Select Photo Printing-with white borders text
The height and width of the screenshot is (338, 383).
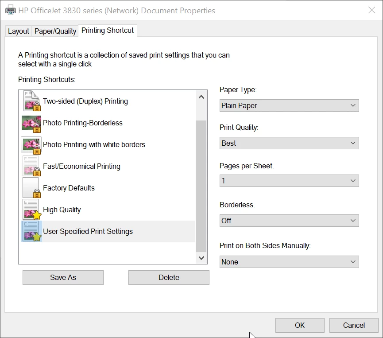(94, 144)
